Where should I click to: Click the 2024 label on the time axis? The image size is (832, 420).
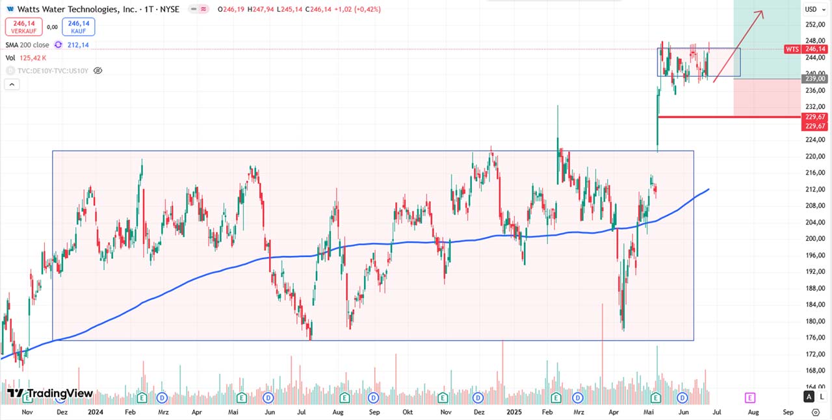click(x=96, y=412)
